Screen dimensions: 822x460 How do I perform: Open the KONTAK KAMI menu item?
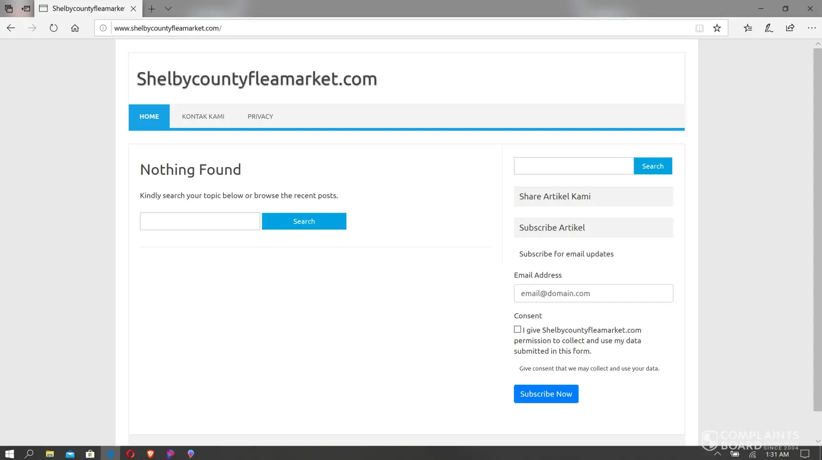(203, 116)
